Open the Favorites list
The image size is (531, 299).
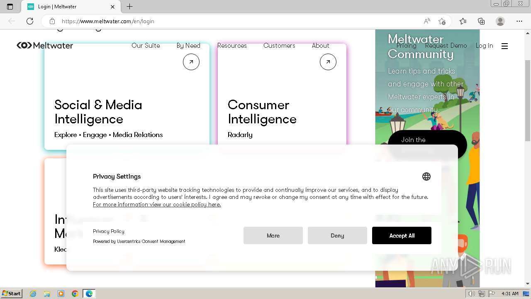point(463,21)
